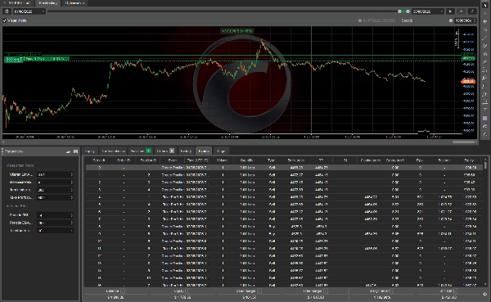This screenshot has height=302, width=491.
Task: Open the Margin level dropdown in status bar
Action: tap(392, 291)
